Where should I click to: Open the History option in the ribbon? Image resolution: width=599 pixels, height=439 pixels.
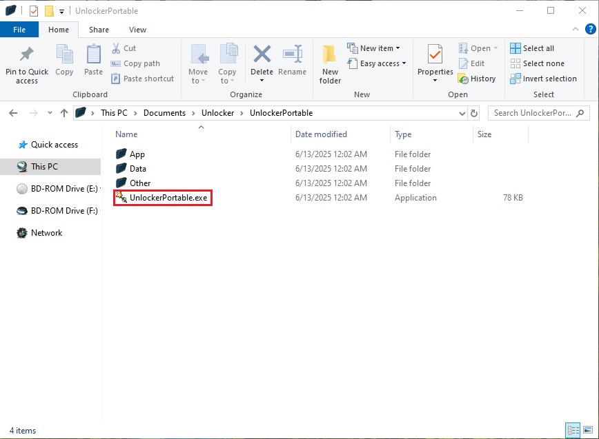(476, 79)
